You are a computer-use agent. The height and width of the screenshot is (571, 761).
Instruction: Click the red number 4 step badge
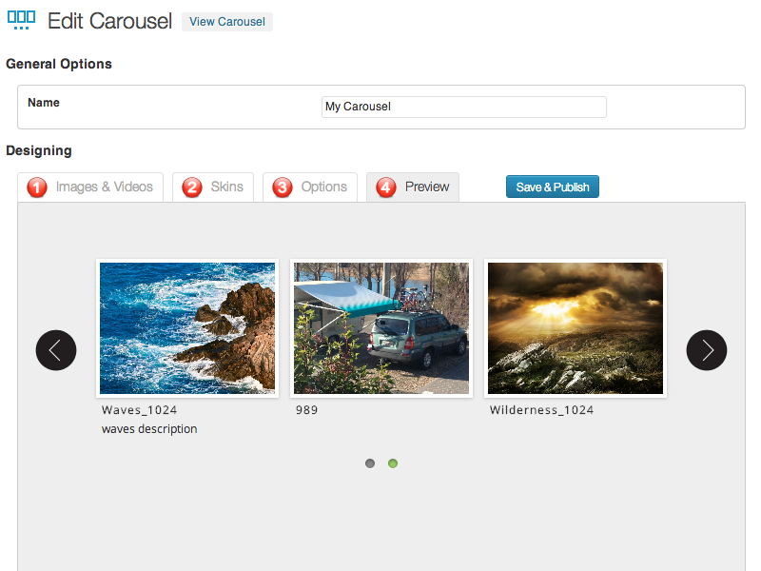point(386,187)
